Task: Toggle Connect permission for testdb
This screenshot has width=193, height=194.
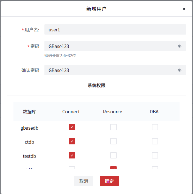Action: click(72, 155)
